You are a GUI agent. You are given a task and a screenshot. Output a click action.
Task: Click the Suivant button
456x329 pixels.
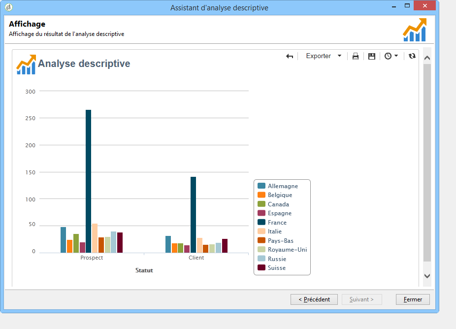362,299
